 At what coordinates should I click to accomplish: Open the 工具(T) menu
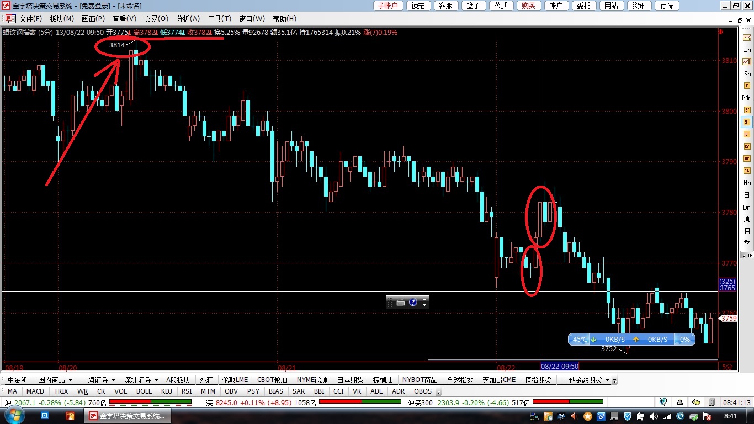[219, 19]
